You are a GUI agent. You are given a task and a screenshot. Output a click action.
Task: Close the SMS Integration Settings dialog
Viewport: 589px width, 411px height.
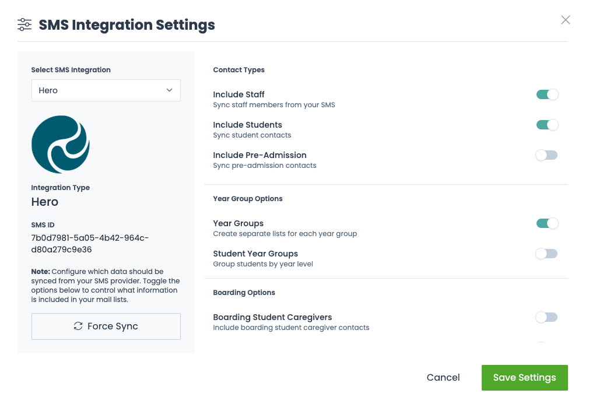[x=565, y=20]
